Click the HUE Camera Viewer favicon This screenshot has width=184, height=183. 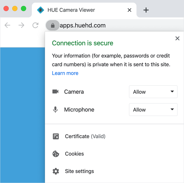(40, 10)
